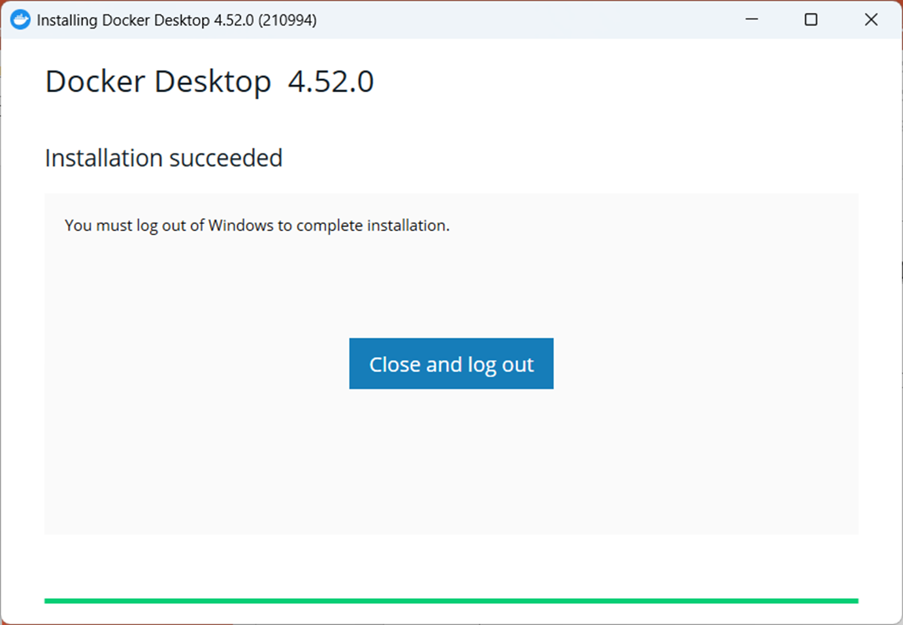Maximize the installer window
Image resolution: width=903 pixels, height=625 pixels.
click(810, 20)
